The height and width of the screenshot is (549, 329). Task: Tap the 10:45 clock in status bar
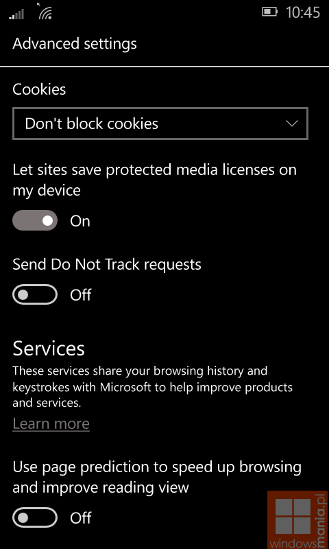(x=303, y=12)
